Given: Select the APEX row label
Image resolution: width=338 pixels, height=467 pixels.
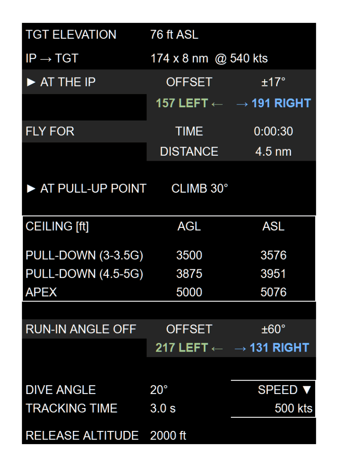Looking at the screenshot, I should (41, 292).
